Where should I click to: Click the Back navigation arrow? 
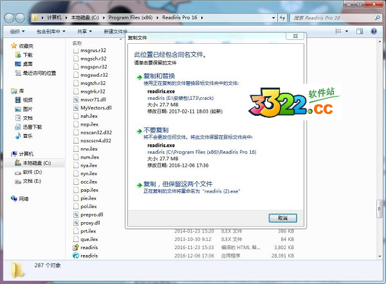click(10, 18)
